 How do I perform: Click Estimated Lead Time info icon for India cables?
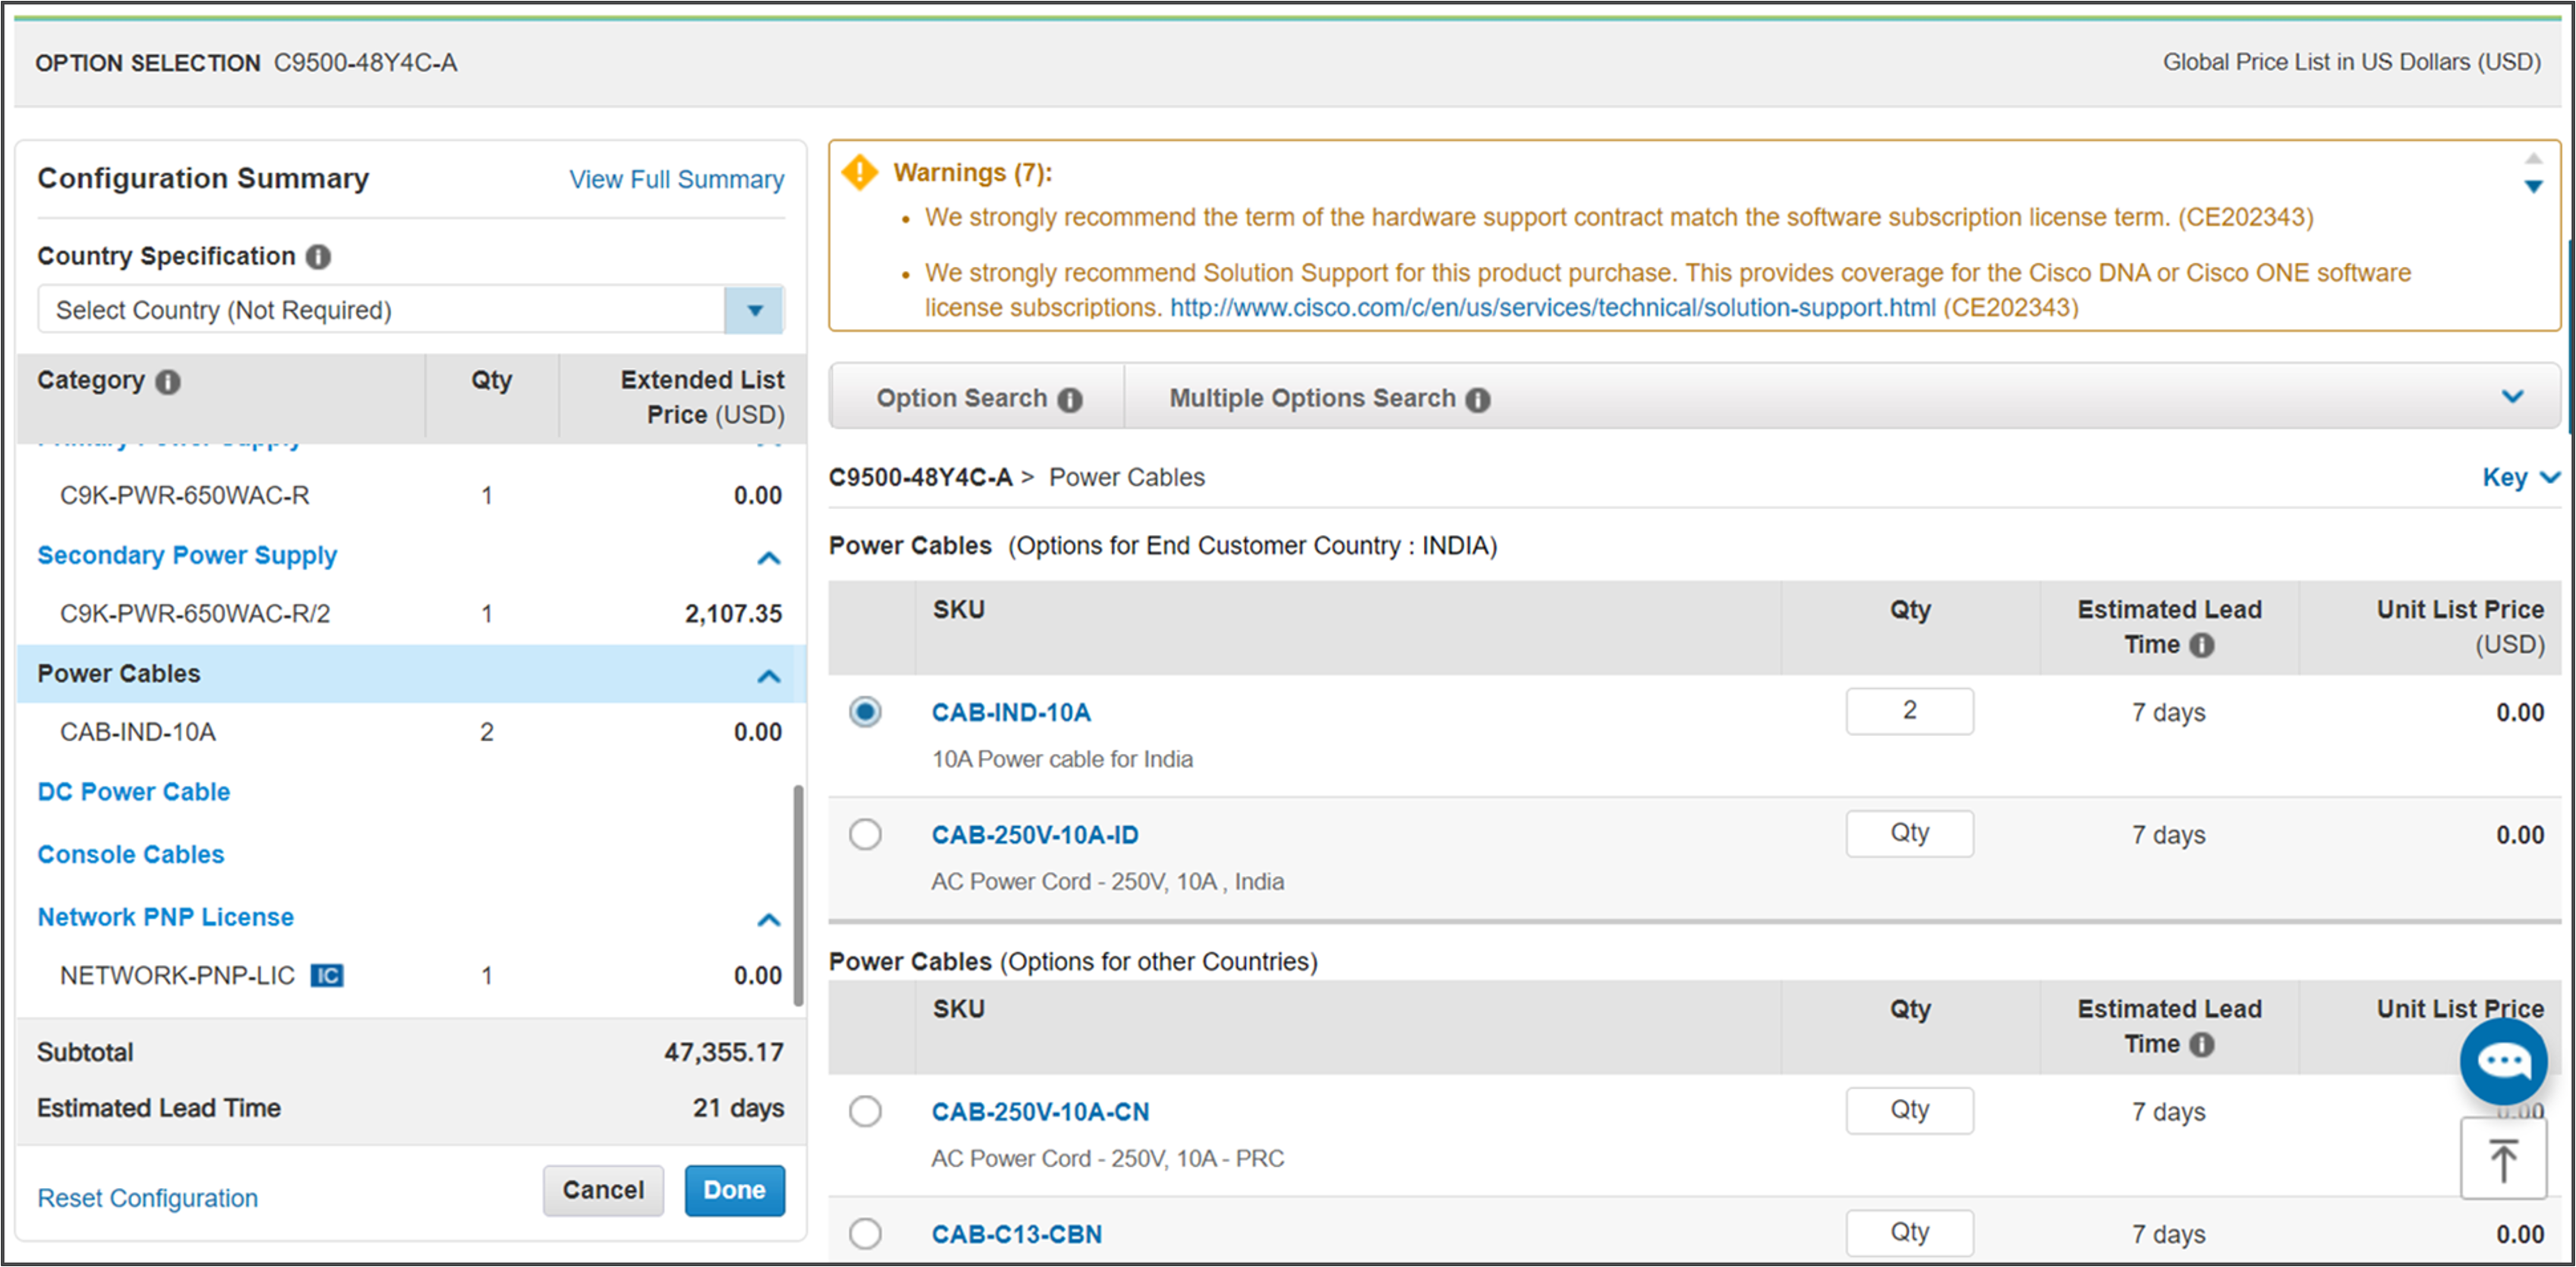tap(2201, 646)
